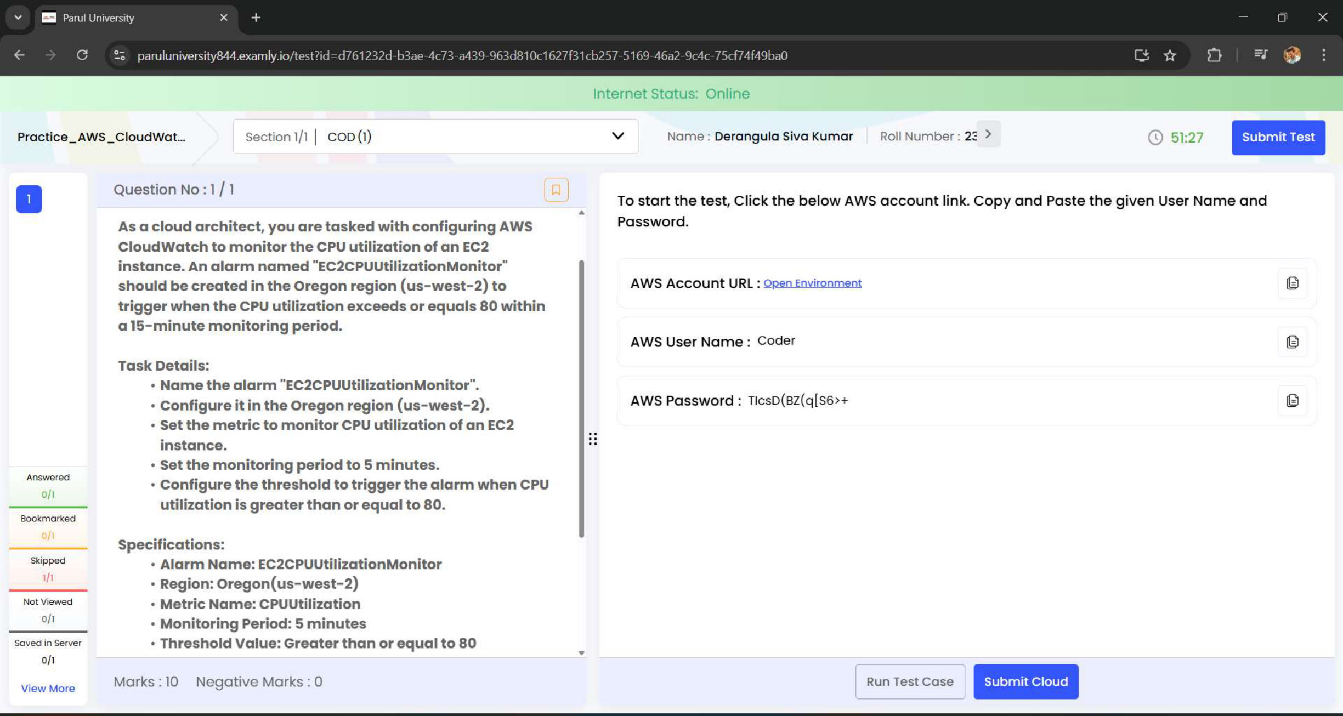Go forward in browser history
The image size is (1343, 716).
50,55
